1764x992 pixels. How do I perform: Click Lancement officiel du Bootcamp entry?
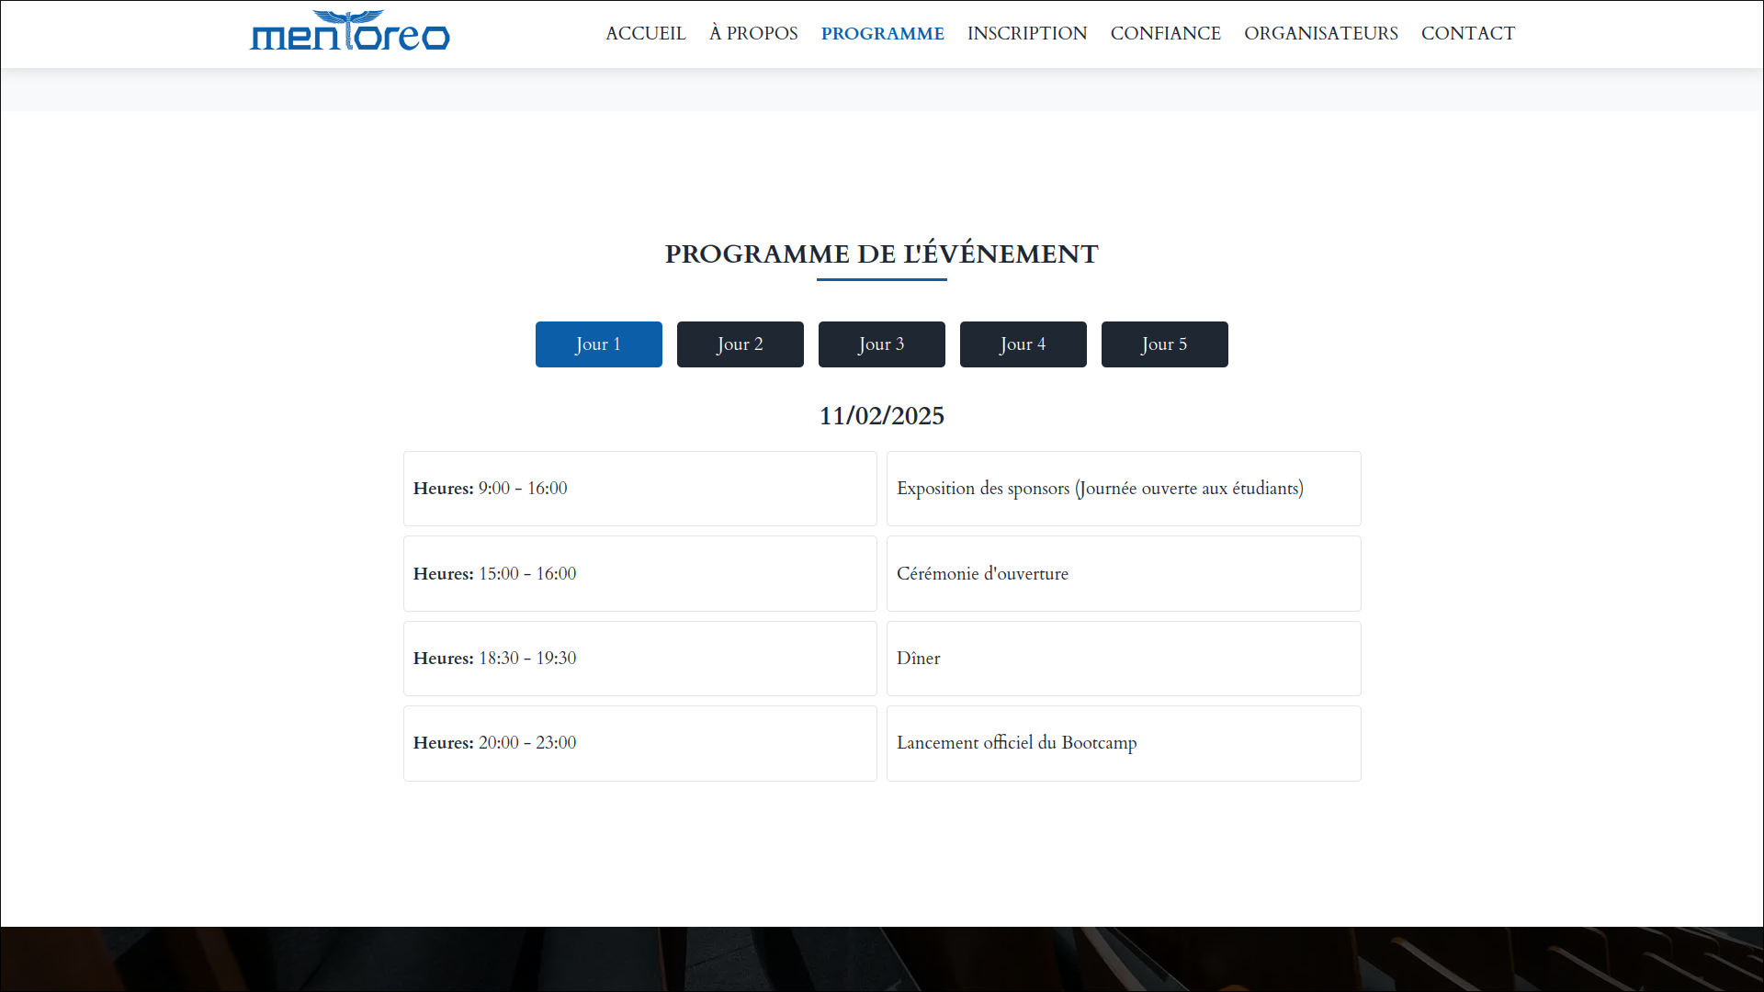(1123, 743)
